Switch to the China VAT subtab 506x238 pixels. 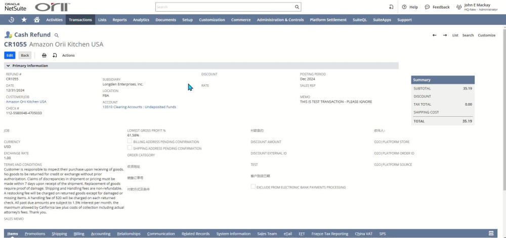pyautogui.click(x=364, y=234)
